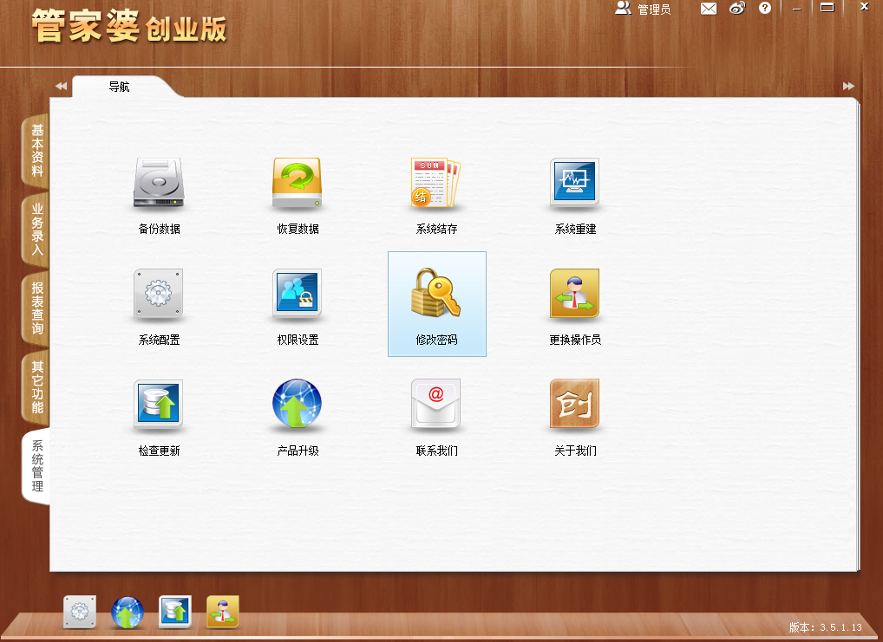The height and width of the screenshot is (642, 883).
Task: Open the help question mark icon
Action: [765, 9]
